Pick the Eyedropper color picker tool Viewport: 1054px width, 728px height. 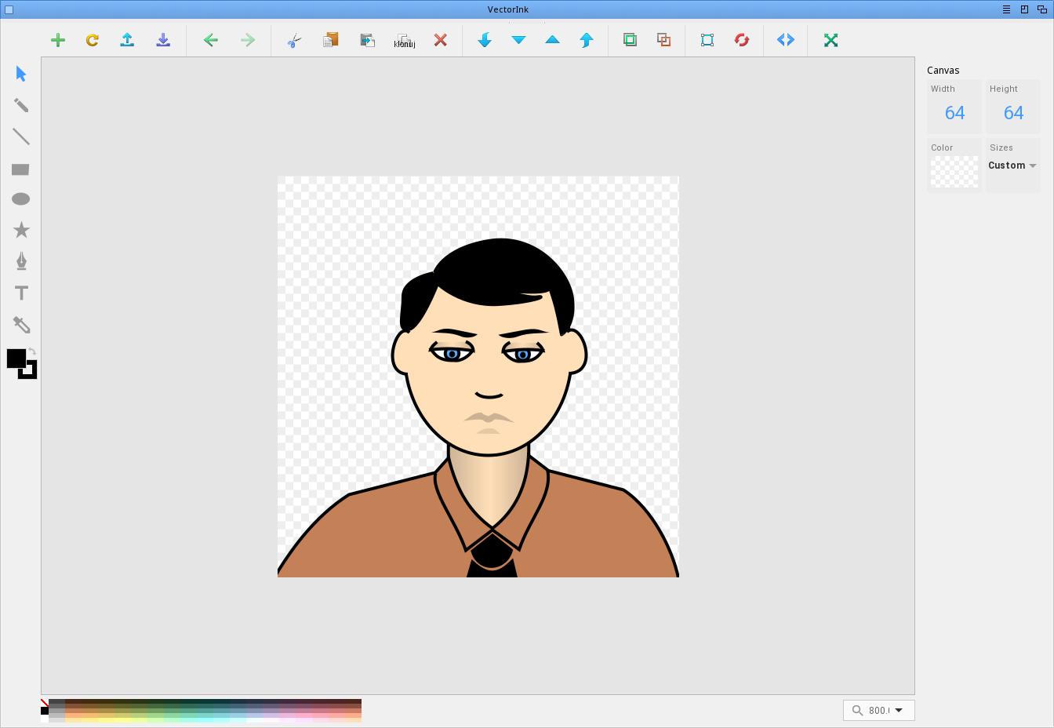pyautogui.click(x=21, y=325)
